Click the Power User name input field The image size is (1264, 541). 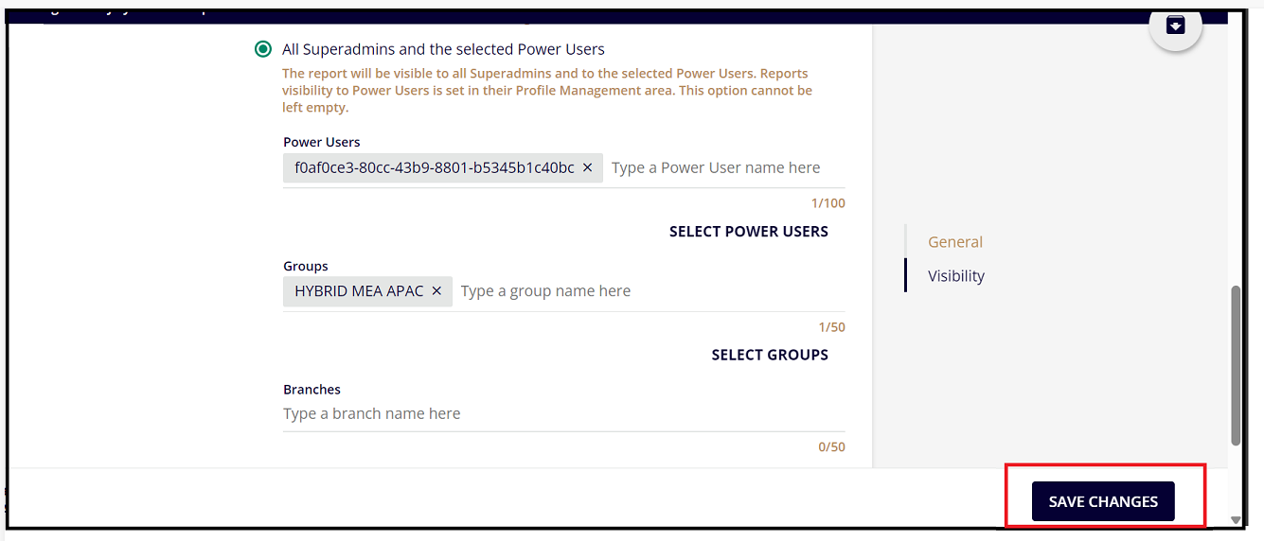[726, 167]
